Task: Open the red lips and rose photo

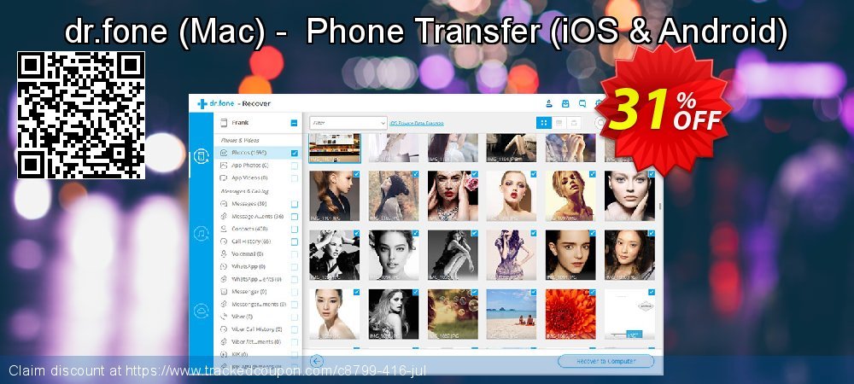Action: [453, 195]
